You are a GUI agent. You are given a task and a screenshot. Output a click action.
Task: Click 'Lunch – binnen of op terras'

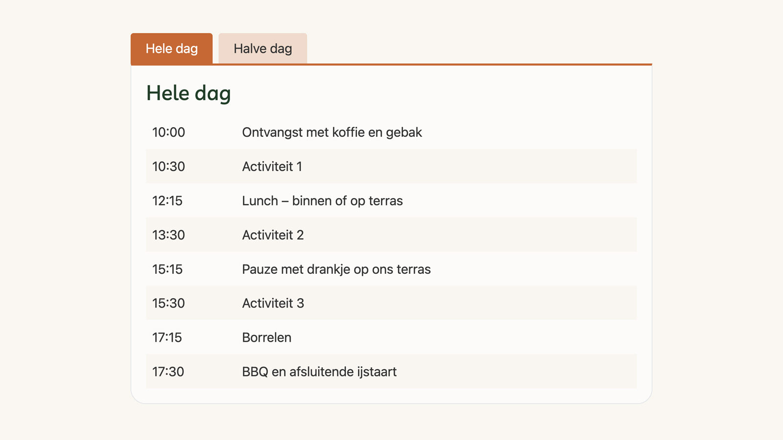tap(322, 200)
